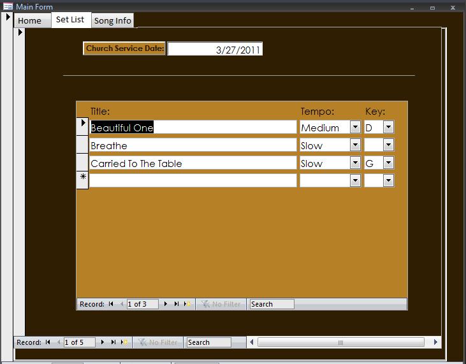This screenshot has width=466, height=364.
Task: Select the Breathe title field
Action: point(193,145)
